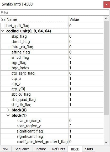
Task: Select the scan_region_y row
Action: pos(52,126)
